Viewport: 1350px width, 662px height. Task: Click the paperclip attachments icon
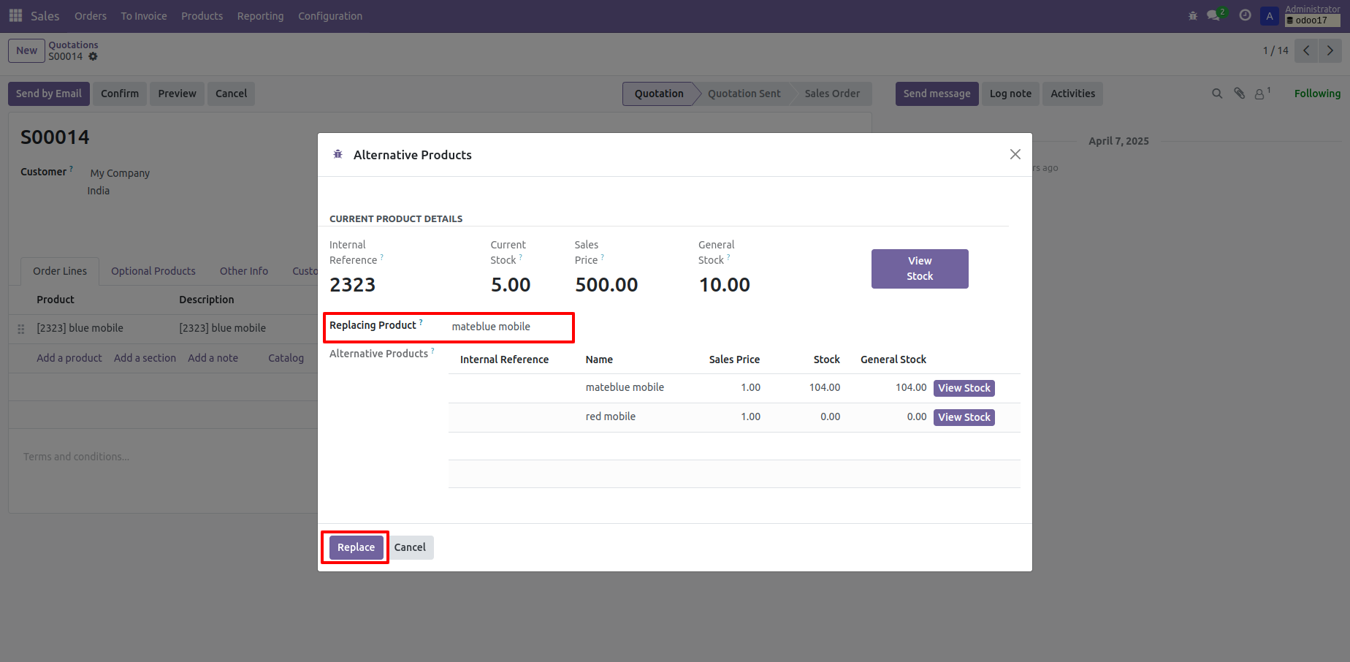tap(1240, 94)
